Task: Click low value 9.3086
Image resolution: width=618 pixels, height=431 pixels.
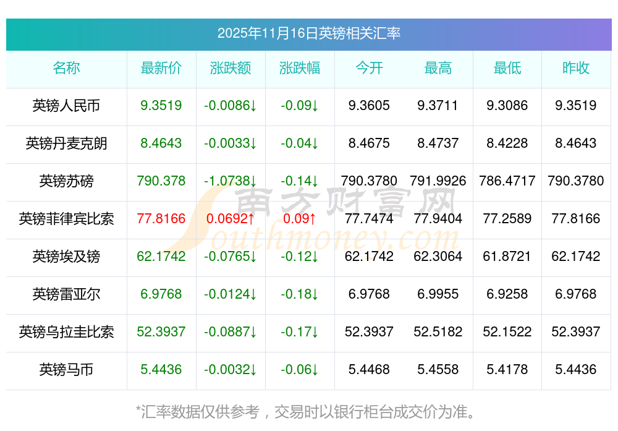Action: 507,106
